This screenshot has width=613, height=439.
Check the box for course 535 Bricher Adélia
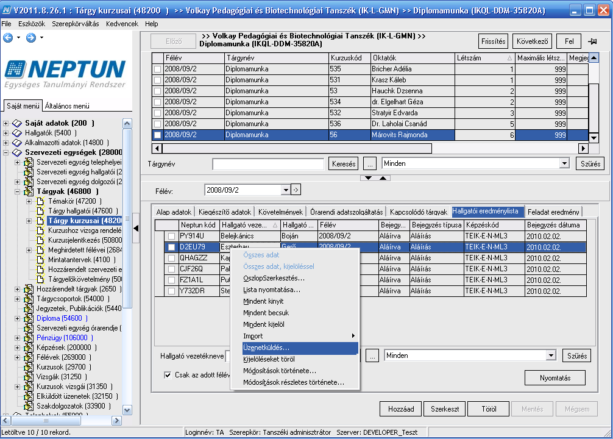[x=158, y=70]
